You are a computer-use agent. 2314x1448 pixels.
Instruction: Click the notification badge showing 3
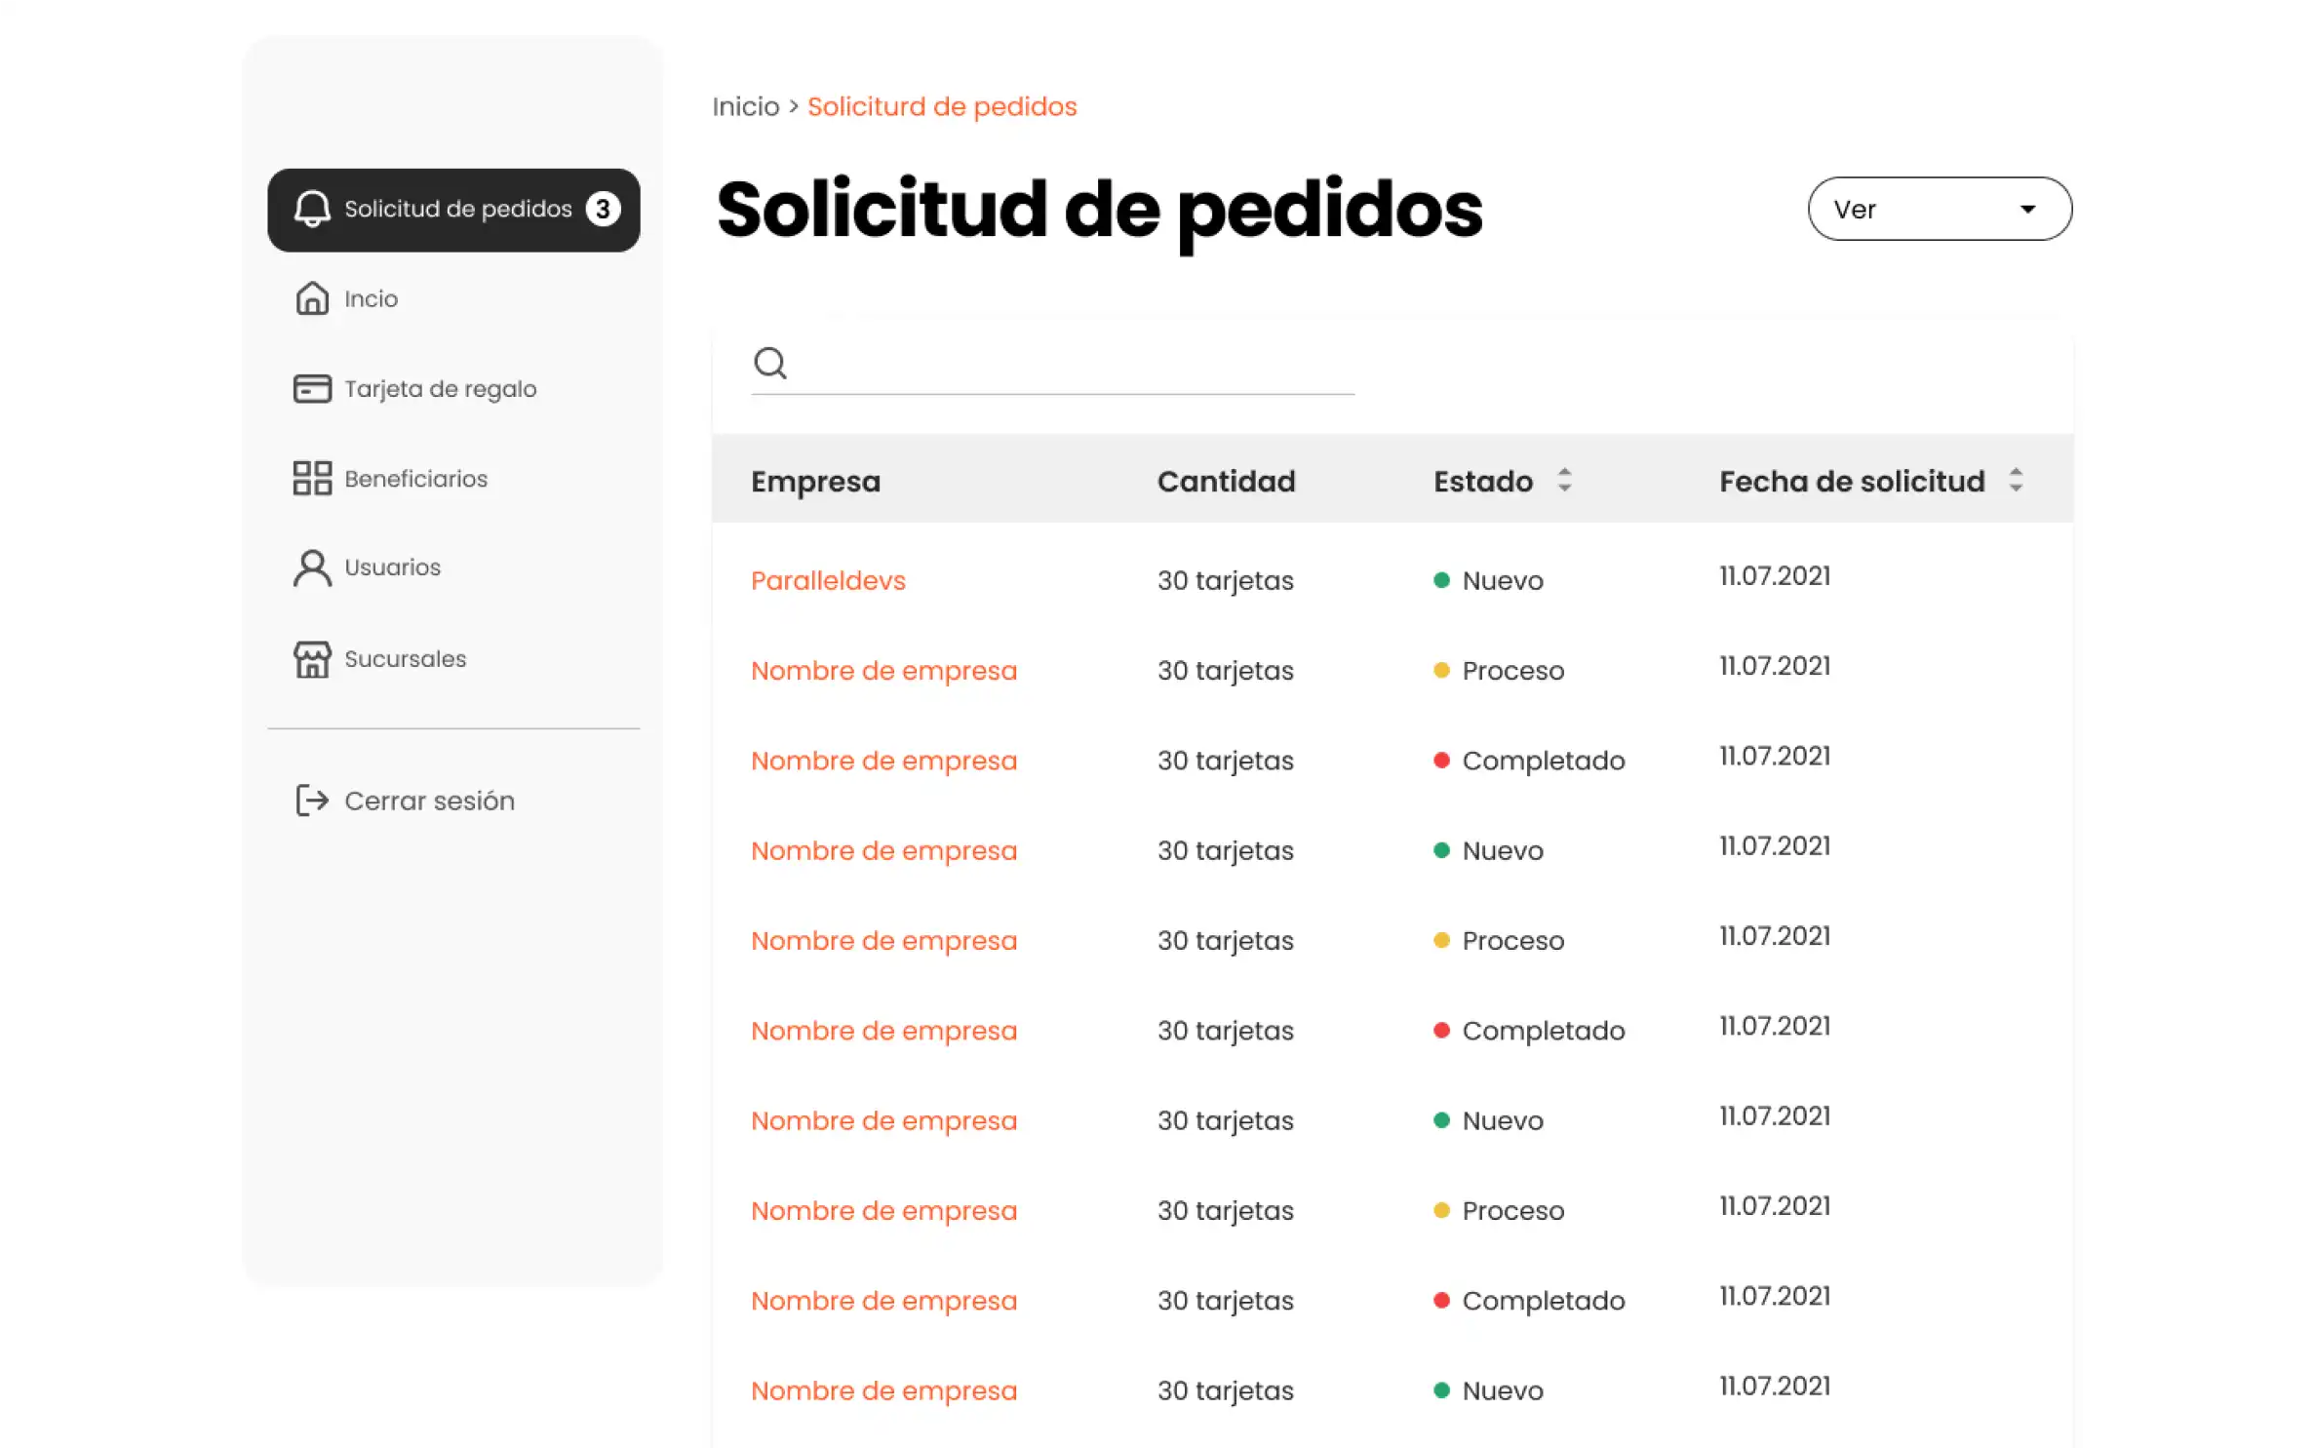click(x=602, y=208)
